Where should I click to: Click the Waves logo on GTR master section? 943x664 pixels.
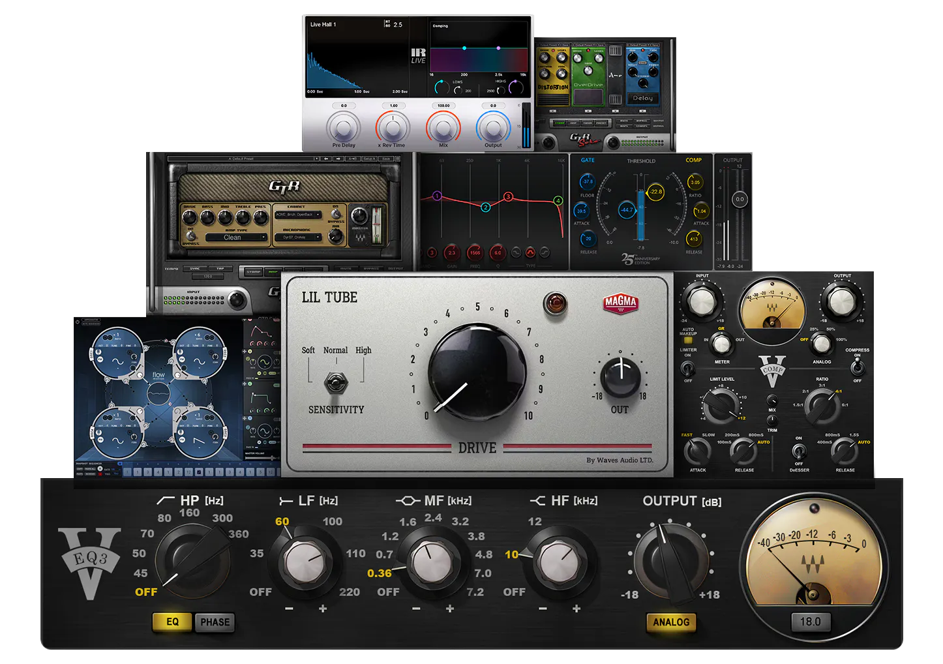coord(359,237)
